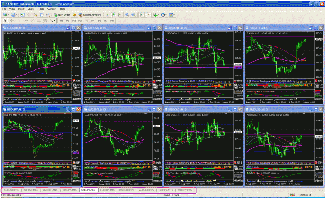Show the Navigator panel

[x=35, y=15]
